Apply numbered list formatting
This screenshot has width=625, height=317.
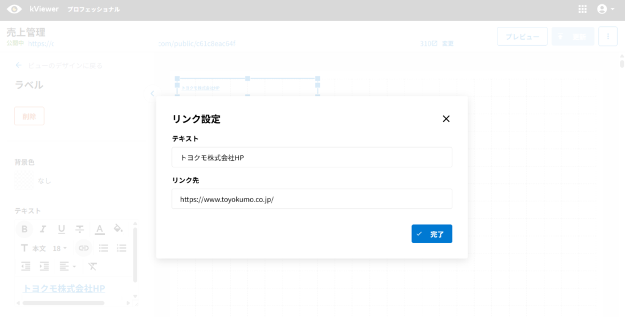click(x=121, y=248)
